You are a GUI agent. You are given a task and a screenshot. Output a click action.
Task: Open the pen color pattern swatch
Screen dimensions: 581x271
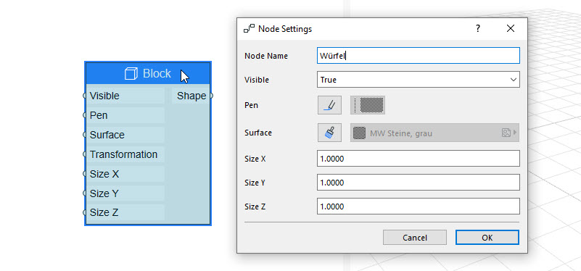coord(368,105)
